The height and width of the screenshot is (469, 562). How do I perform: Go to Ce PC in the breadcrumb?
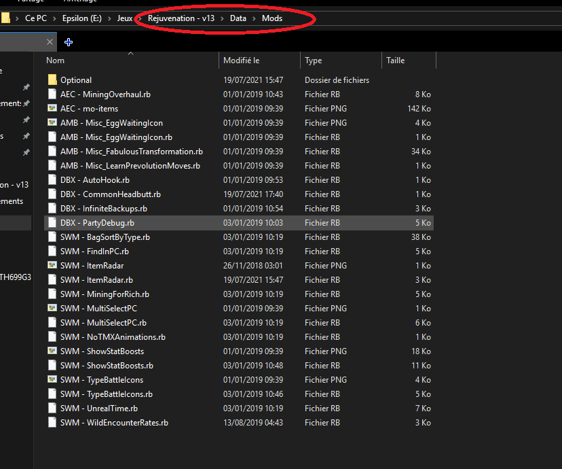coord(36,18)
